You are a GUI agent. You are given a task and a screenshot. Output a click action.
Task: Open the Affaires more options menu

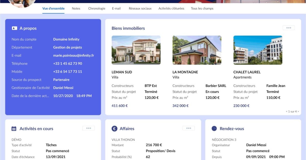pos(188,128)
